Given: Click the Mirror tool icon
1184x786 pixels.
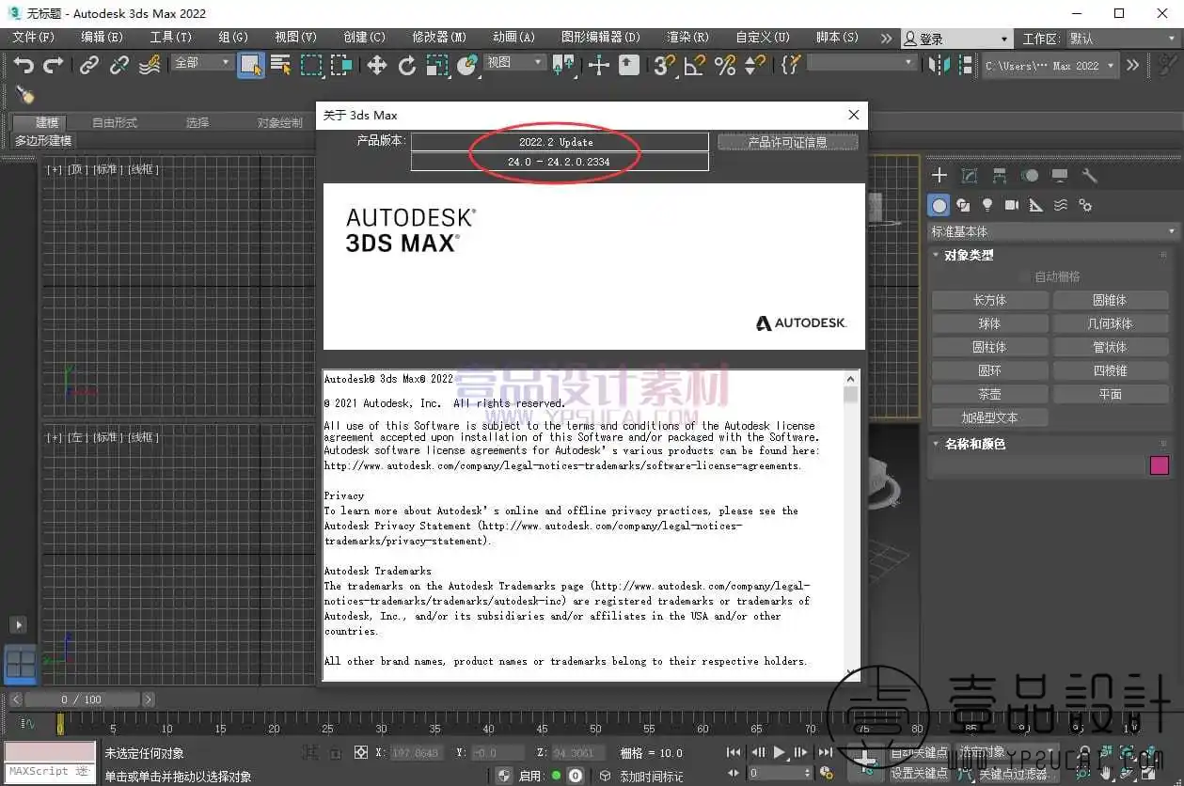Looking at the screenshot, I should click(x=939, y=65).
